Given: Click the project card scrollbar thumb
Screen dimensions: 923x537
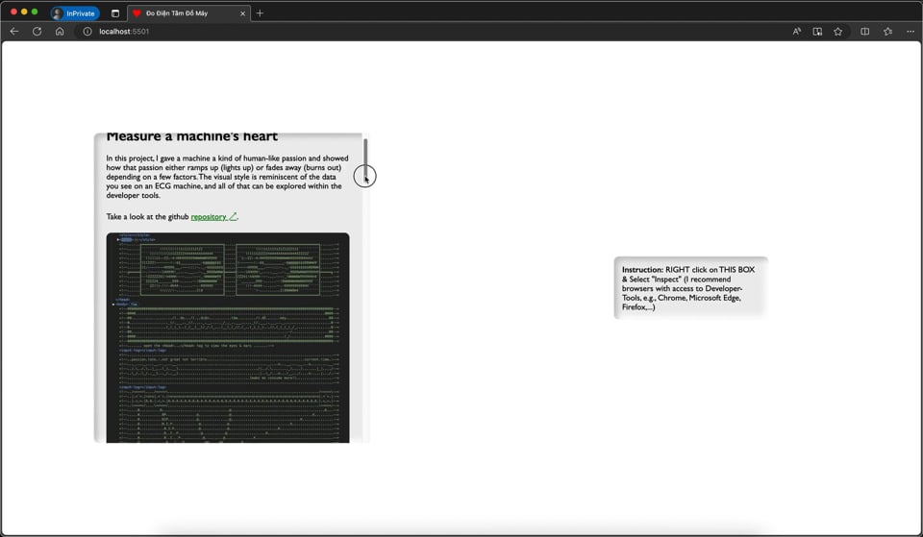Looking at the screenshot, I should [365, 160].
